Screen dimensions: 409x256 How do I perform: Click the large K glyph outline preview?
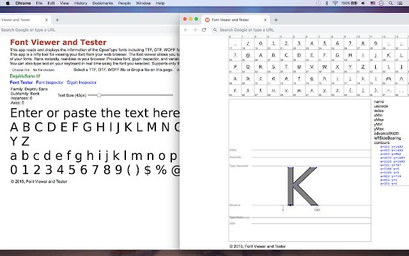(x=302, y=186)
